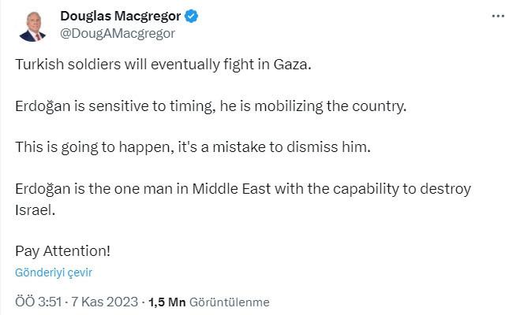The height and width of the screenshot is (315, 509).
Task: Click the word 'Gaza' in the first line
Action: pos(290,65)
